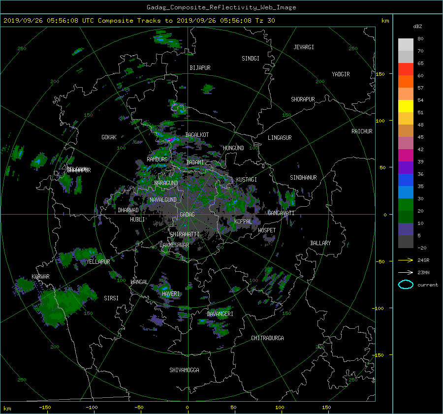Image resolution: width=443 pixels, height=414 pixels.
Task: Click the NARAGUND city label
Action: coord(166,183)
